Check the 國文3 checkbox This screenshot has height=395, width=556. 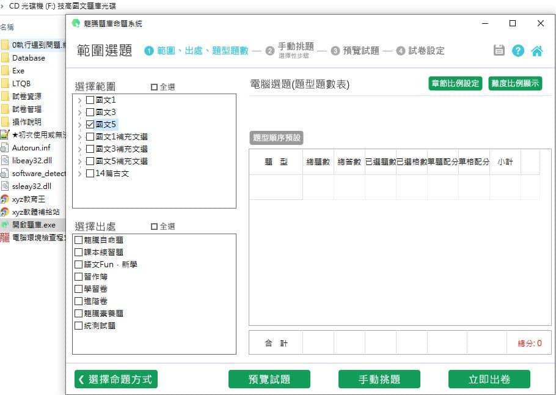(90, 112)
